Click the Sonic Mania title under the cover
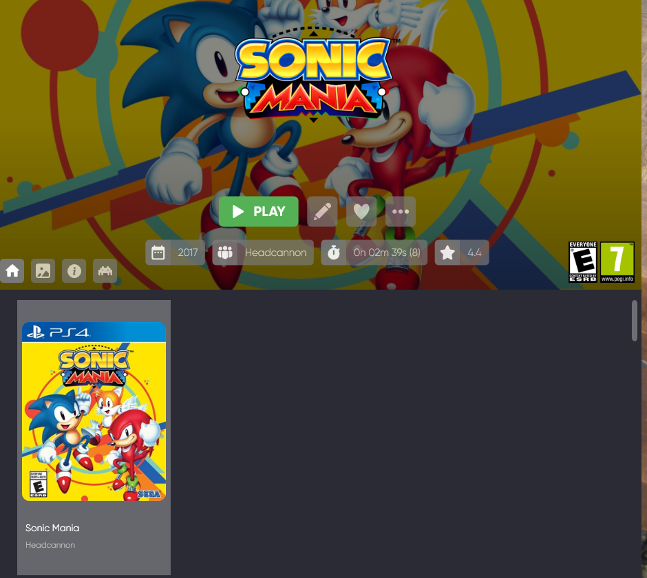 point(52,528)
